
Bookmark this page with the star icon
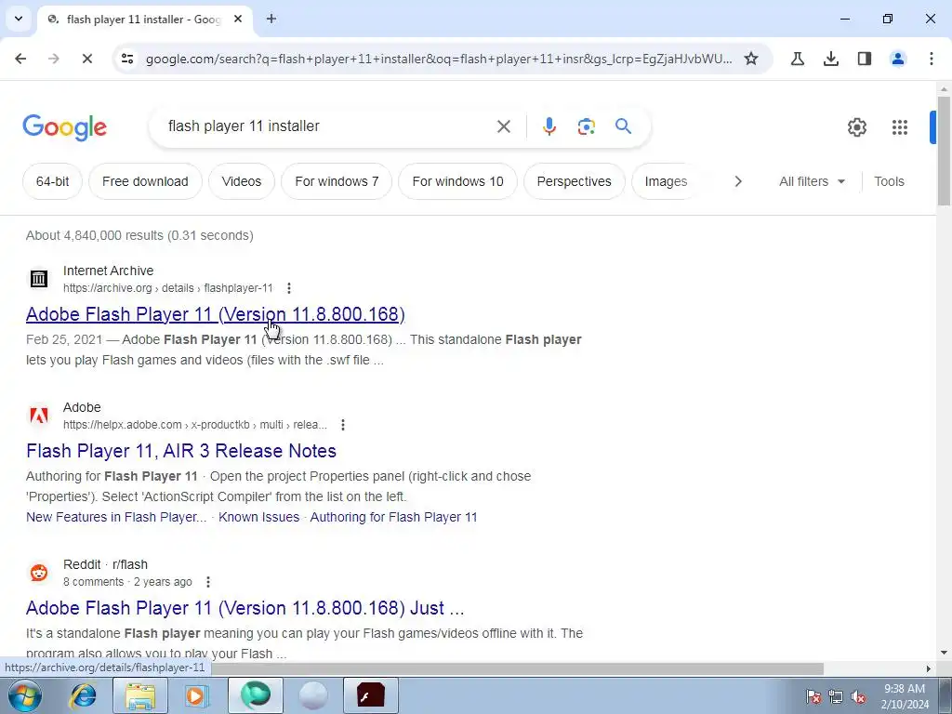751,59
